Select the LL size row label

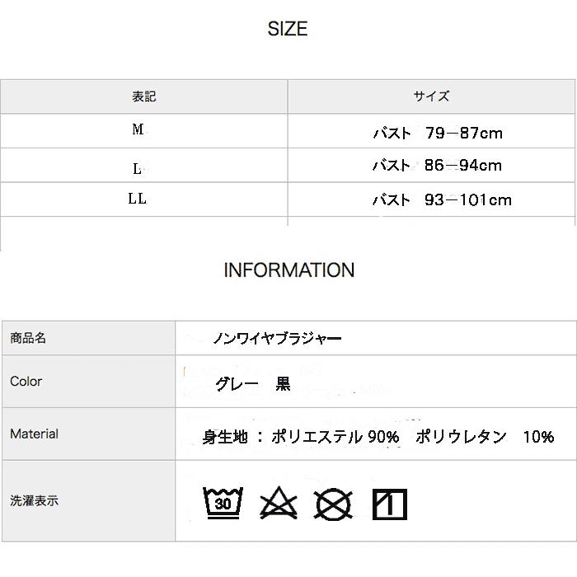point(138,199)
